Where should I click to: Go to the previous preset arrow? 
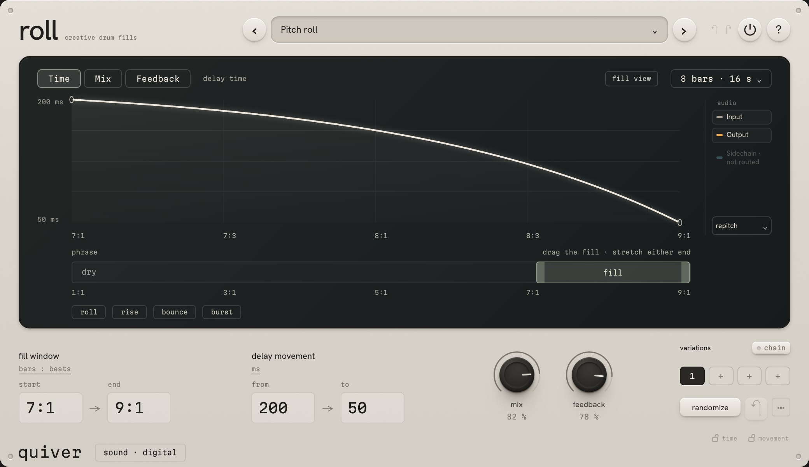[254, 30]
